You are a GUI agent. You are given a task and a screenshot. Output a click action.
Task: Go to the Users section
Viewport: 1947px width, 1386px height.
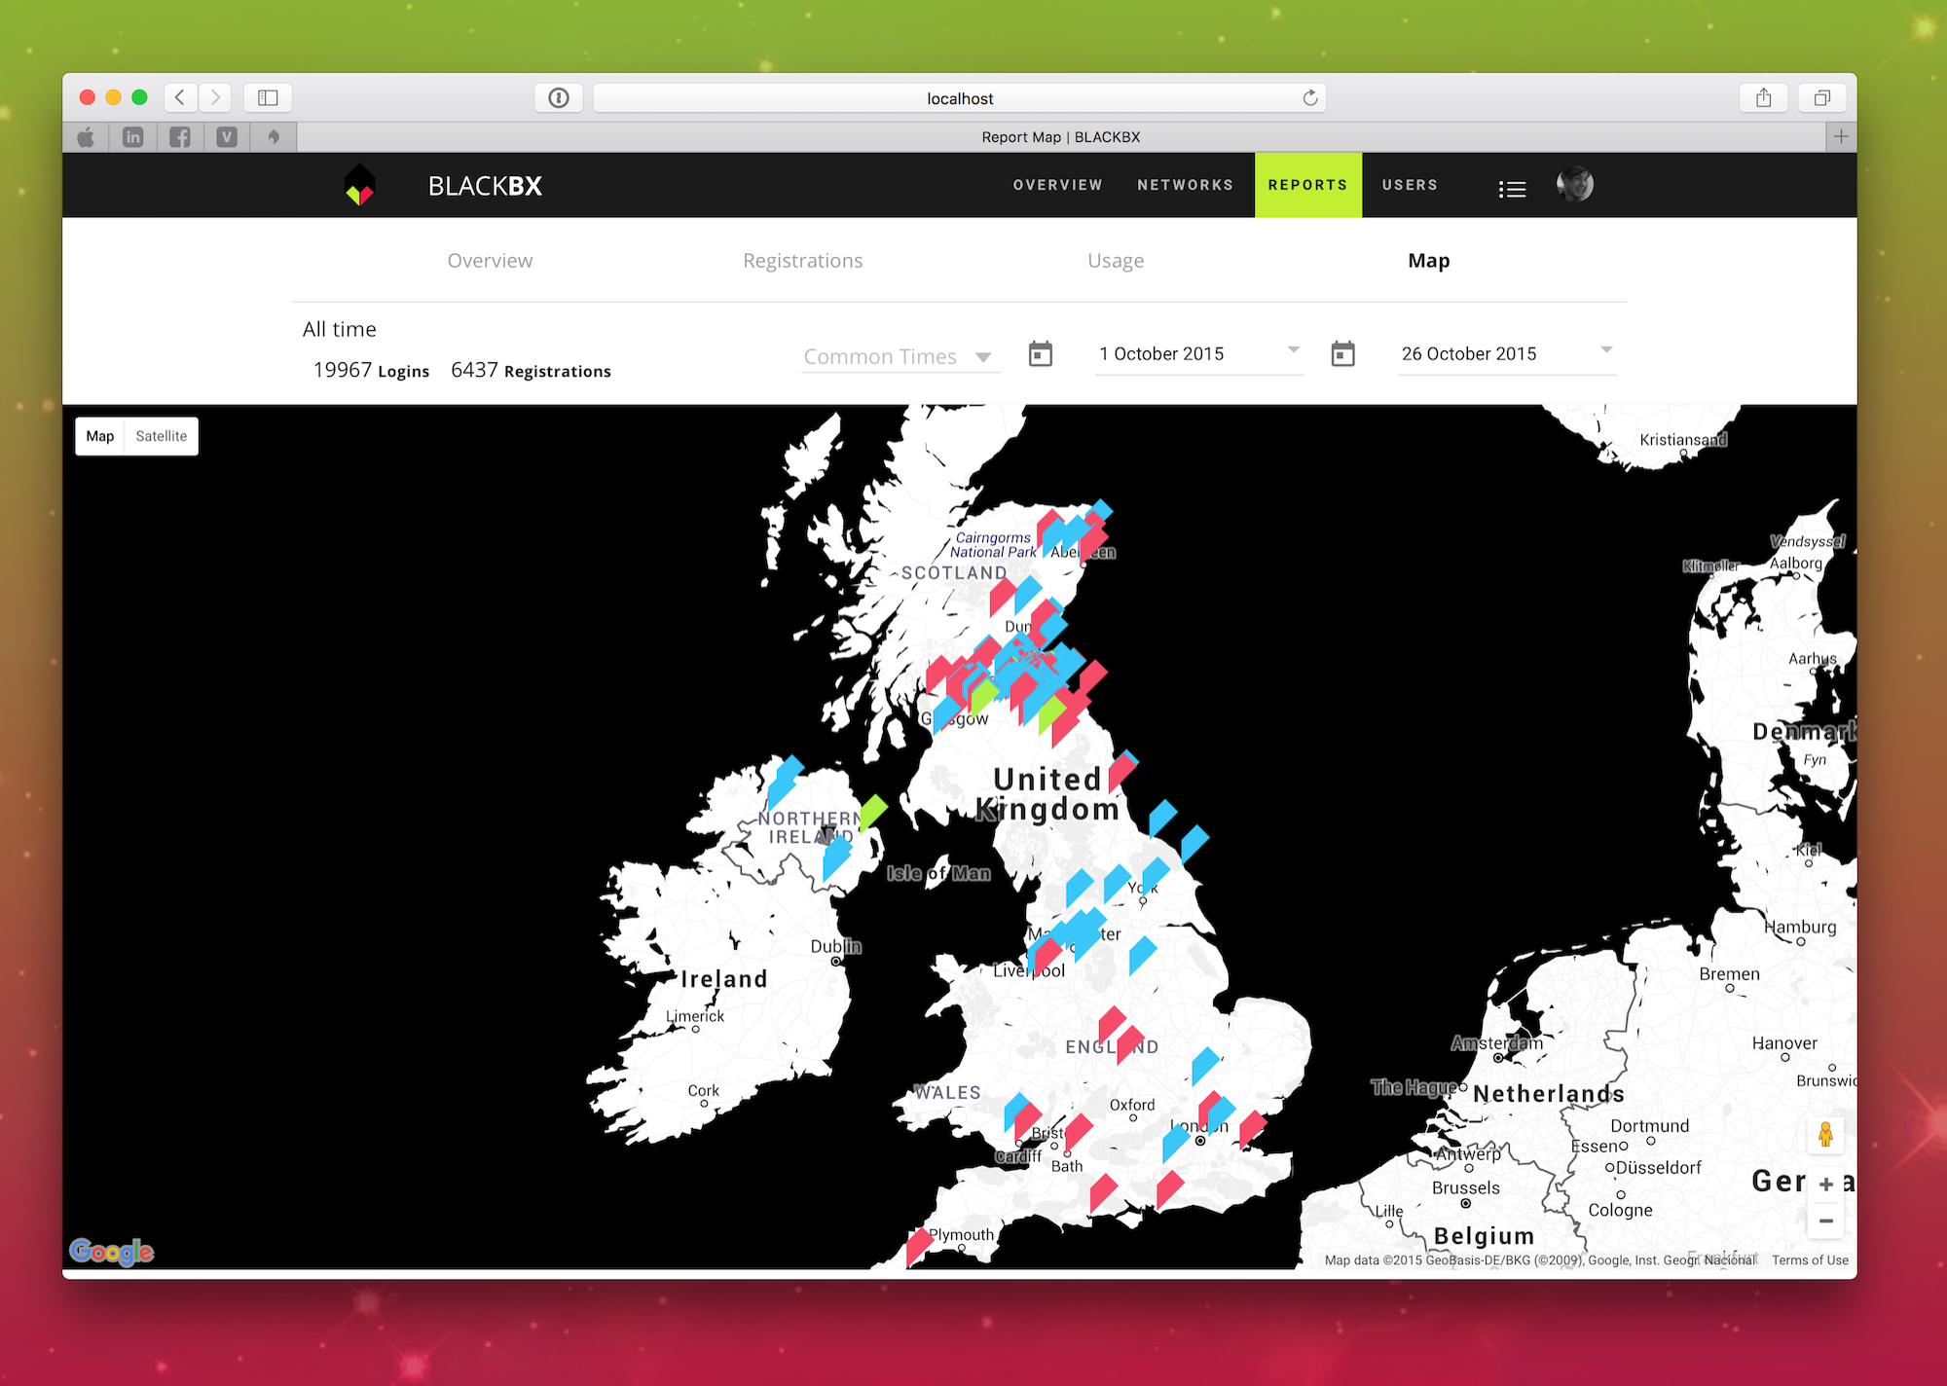(1409, 185)
